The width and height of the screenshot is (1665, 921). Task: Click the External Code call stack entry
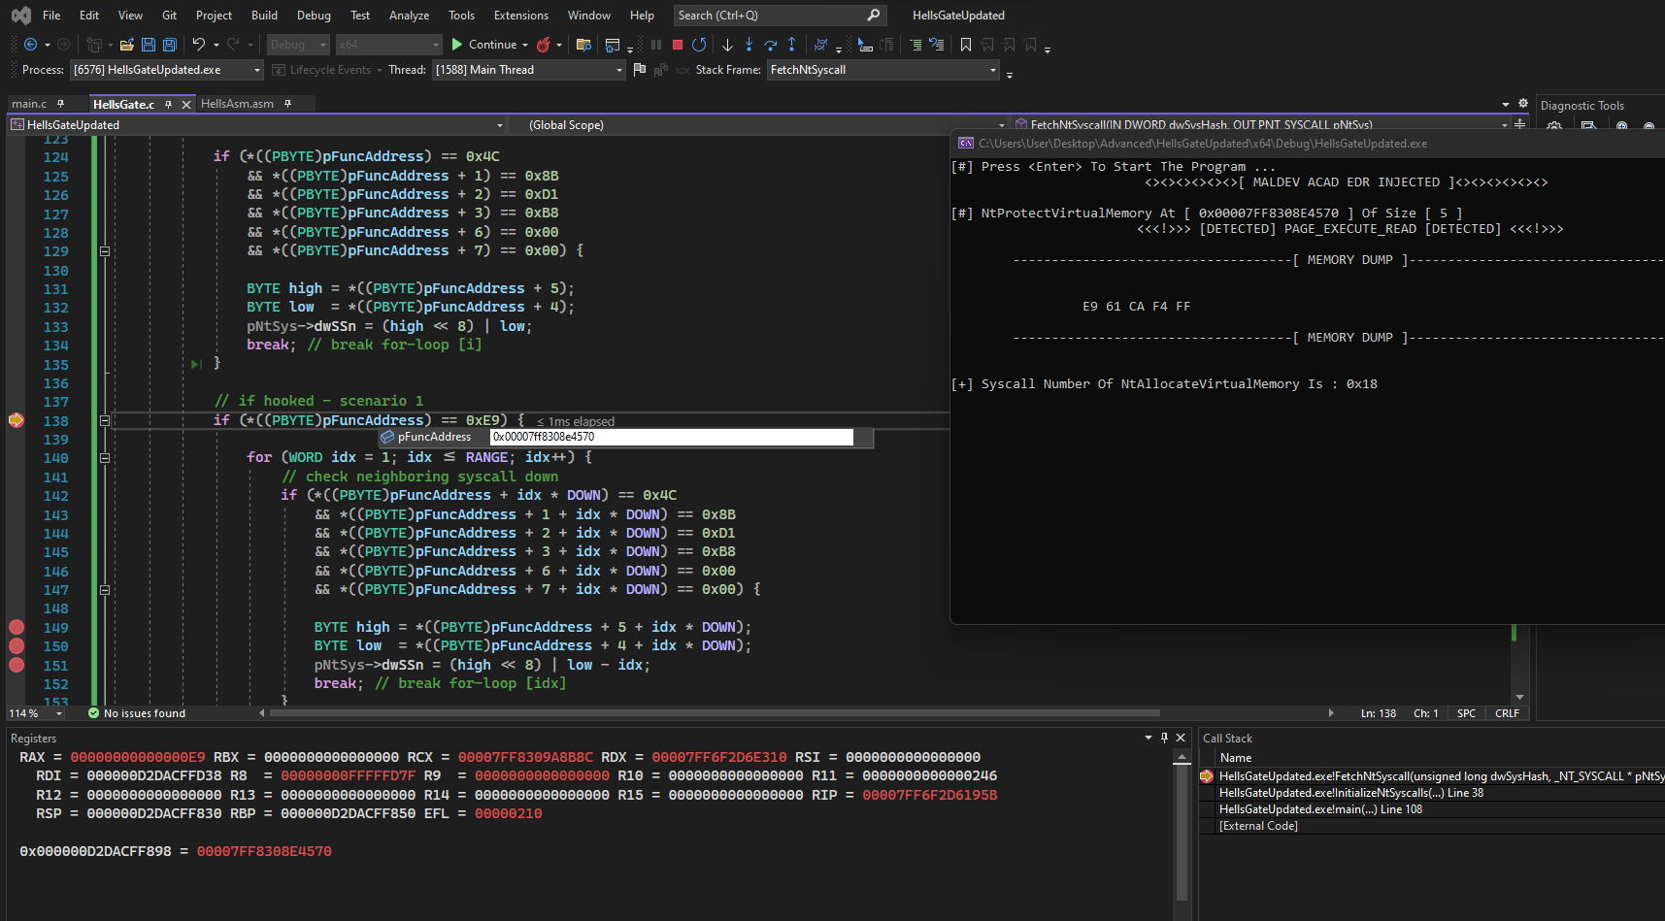(1258, 826)
